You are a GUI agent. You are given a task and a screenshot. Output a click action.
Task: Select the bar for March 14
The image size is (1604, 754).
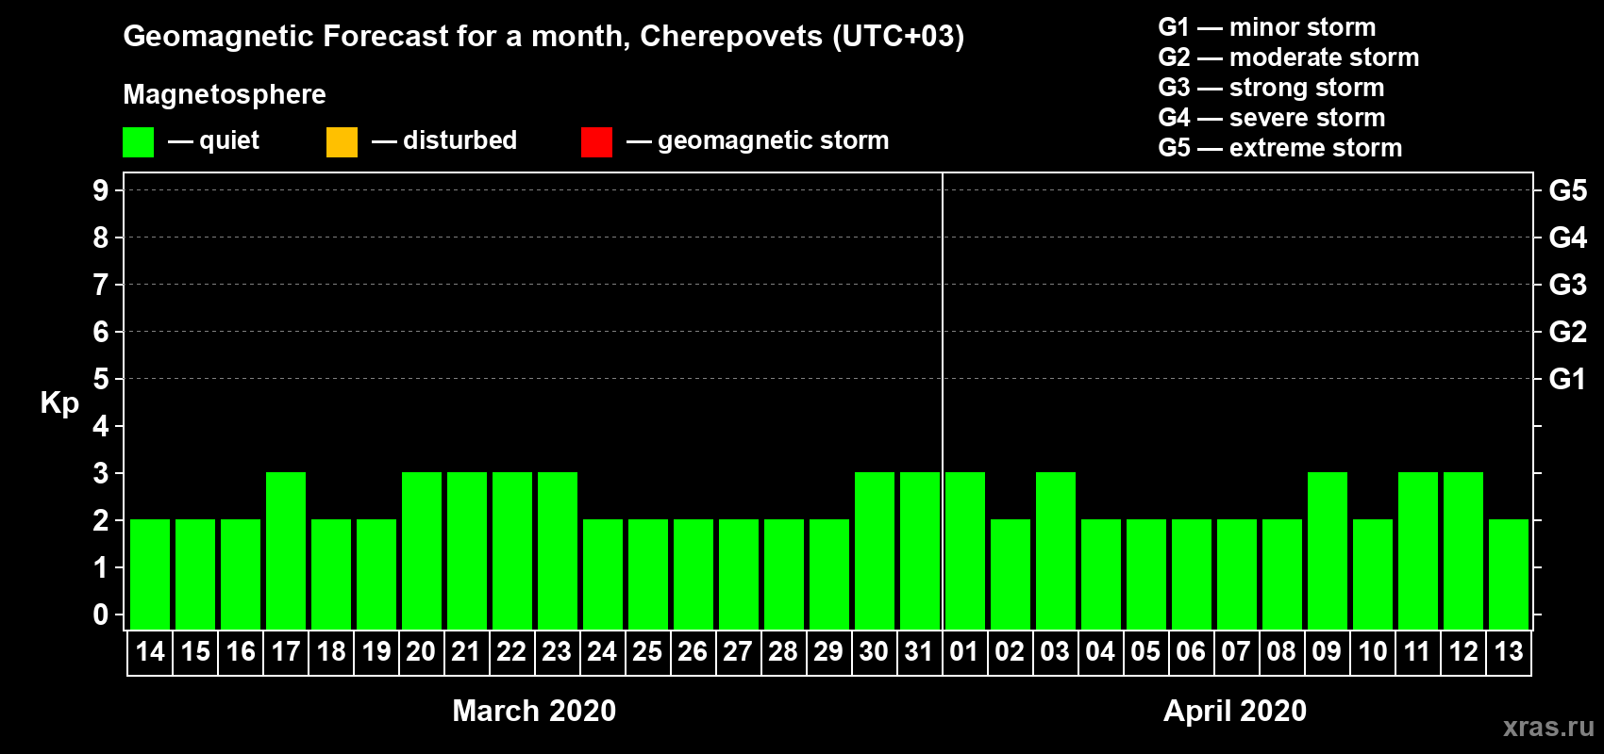click(150, 574)
